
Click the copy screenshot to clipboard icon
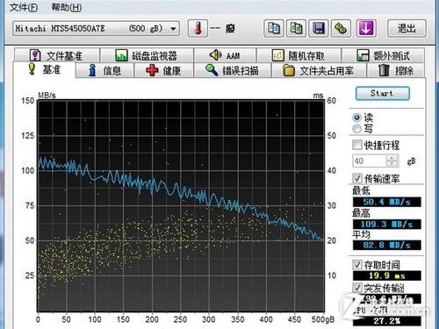(296, 29)
